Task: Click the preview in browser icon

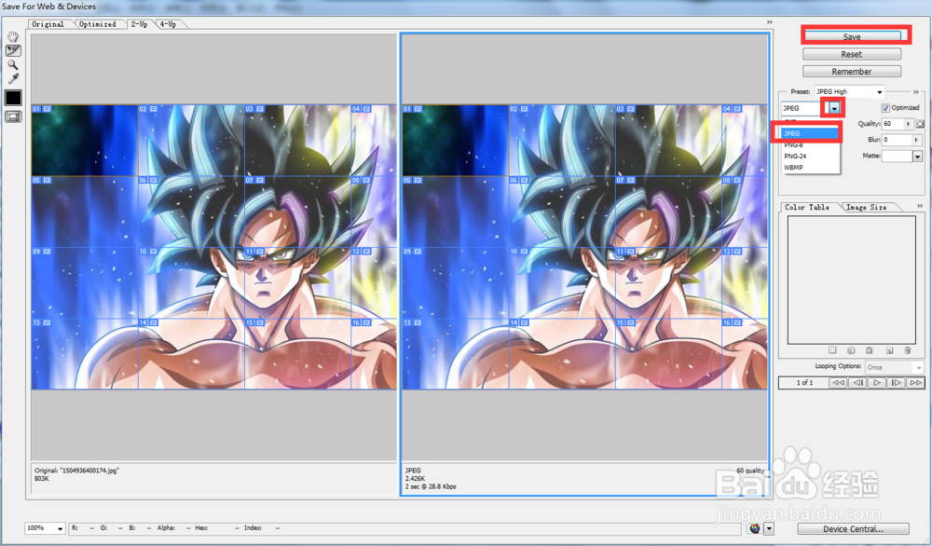Action: 755,528
